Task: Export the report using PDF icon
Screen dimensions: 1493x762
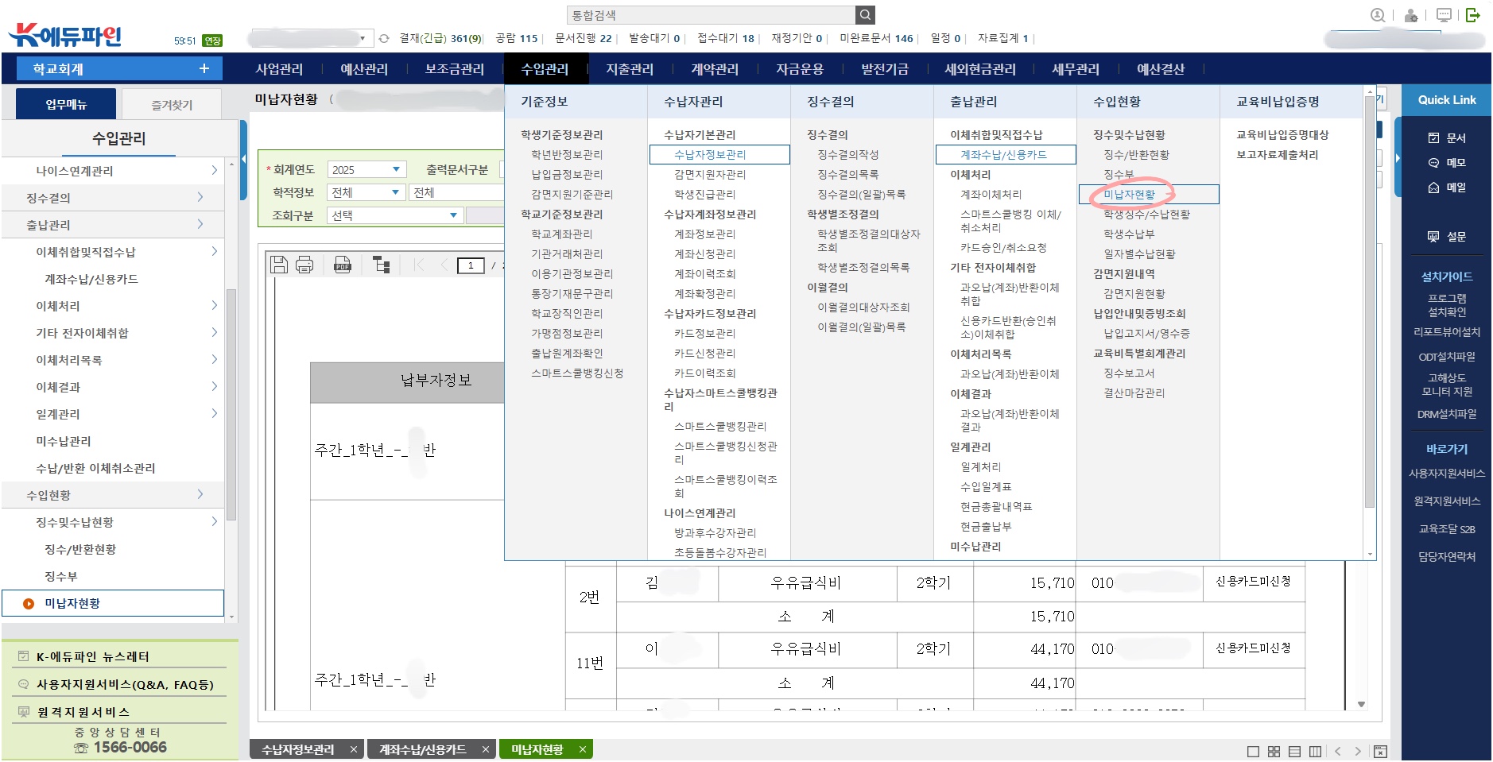Action: coord(343,265)
